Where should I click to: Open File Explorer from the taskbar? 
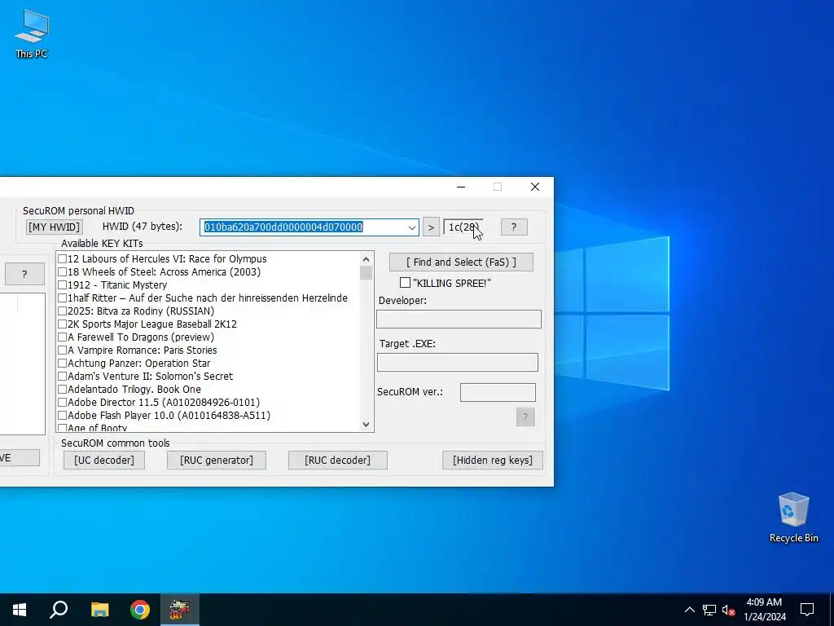point(99,610)
